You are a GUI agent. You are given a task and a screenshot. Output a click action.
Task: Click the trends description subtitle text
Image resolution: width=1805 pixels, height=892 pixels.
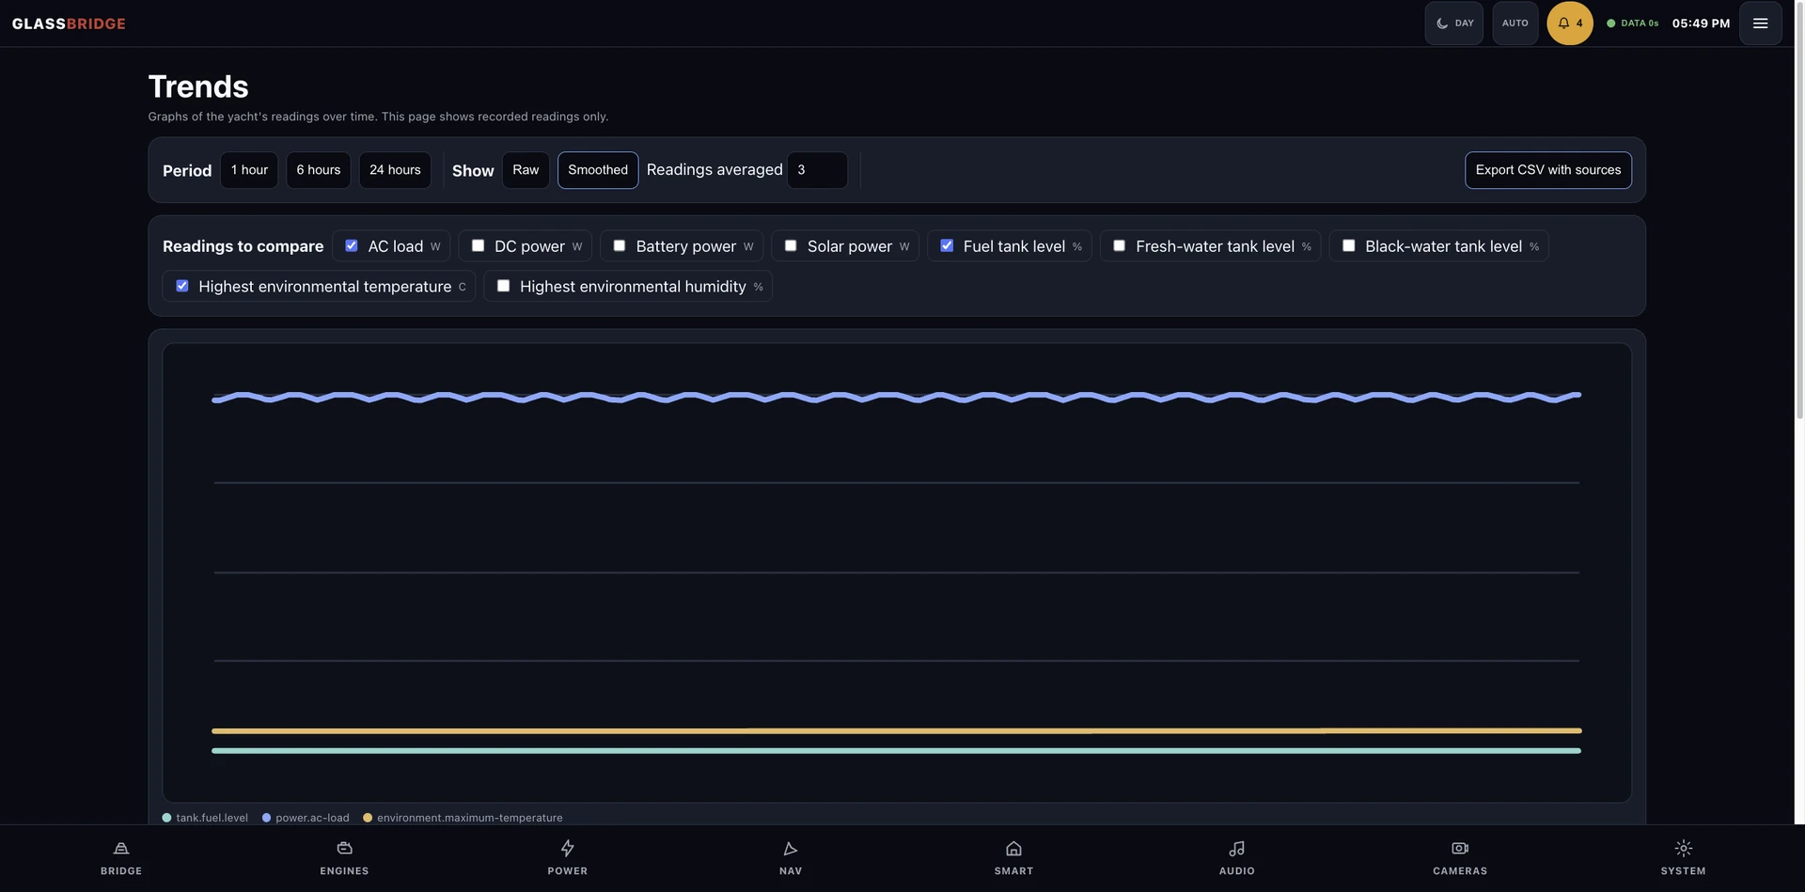point(378,117)
